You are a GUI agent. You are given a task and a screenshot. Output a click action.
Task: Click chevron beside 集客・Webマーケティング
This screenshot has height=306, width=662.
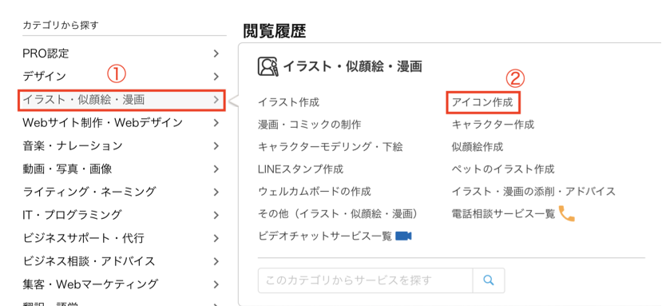coord(216,284)
